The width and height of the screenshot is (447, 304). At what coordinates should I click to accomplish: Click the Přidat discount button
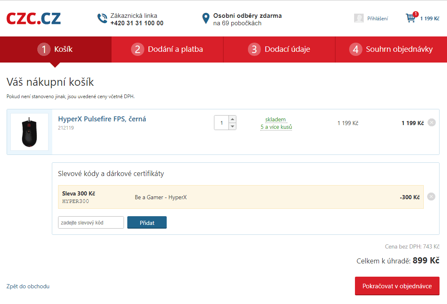147,222
